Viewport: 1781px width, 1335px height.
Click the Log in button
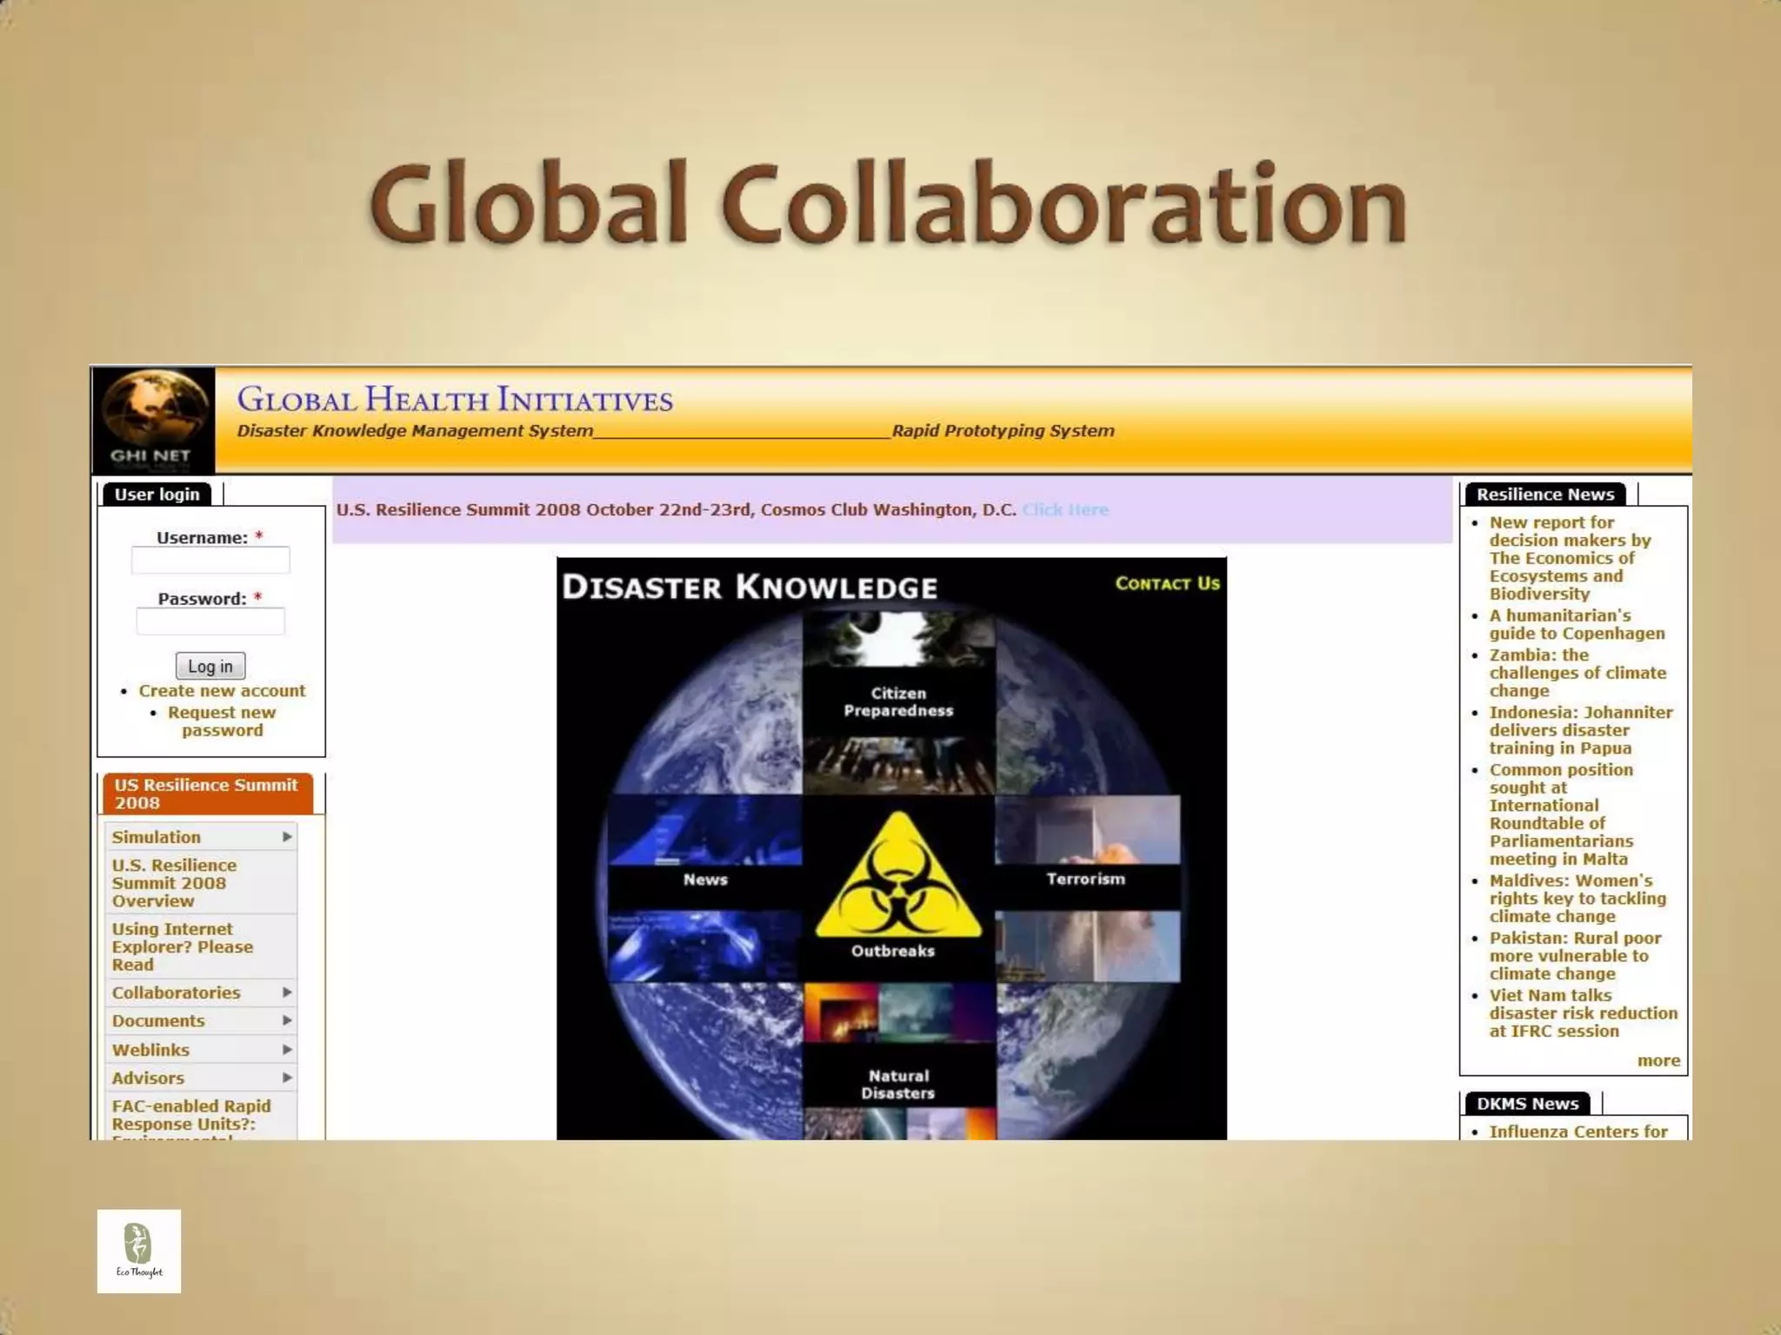click(x=210, y=666)
